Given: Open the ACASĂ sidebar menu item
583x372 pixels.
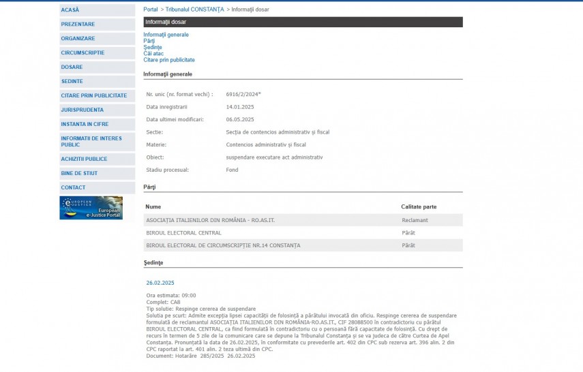Looking at the screenshot, I should tap(97, 10).
